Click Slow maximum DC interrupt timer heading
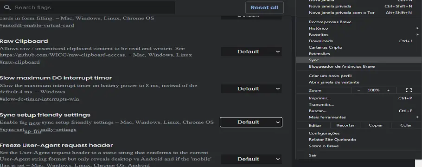The width and height of the screenshot is (422, 167). pos(56,78)
